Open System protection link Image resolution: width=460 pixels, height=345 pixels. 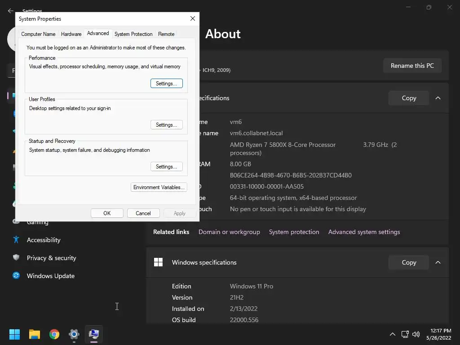click(x=294, y=232)
